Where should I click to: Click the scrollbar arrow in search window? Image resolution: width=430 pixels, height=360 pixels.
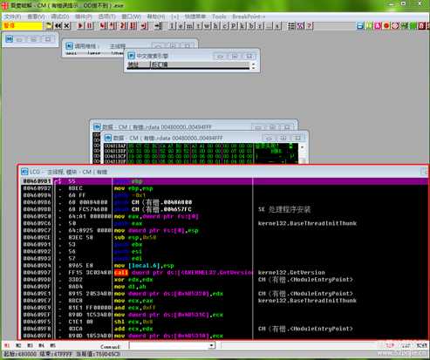(254, 65)
